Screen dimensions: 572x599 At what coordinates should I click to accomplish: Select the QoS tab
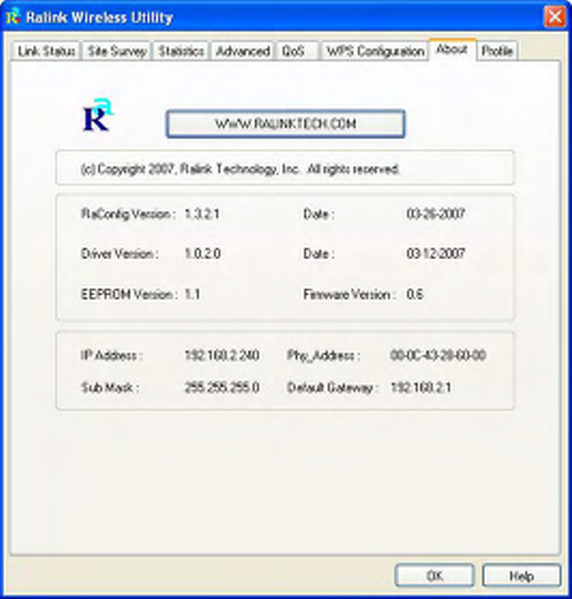pos(298,51)
